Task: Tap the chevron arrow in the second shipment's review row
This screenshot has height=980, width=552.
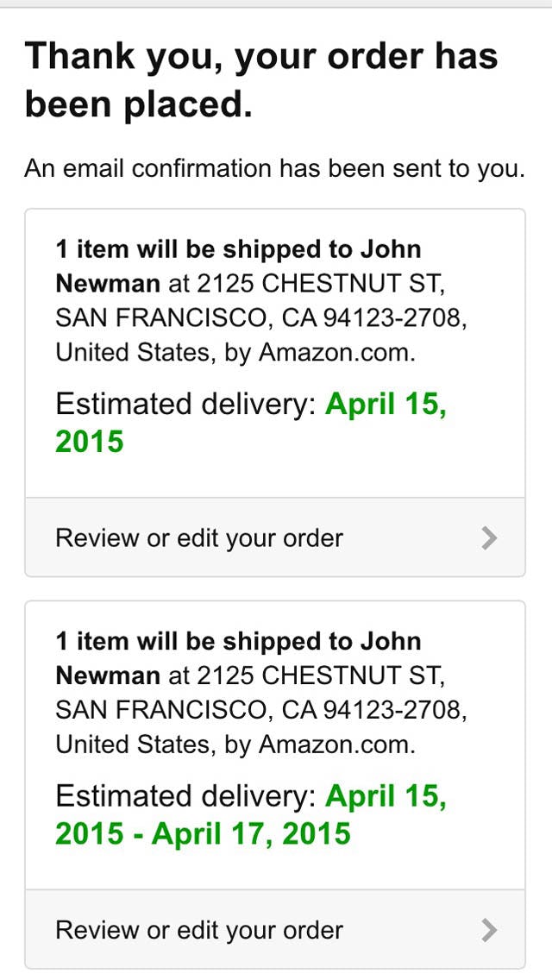Action: 489,930
